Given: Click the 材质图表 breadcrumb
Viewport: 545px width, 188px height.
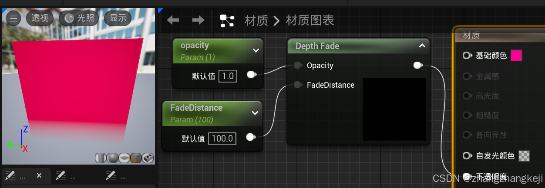Looking at the screenshot, I should click(310, 20).
